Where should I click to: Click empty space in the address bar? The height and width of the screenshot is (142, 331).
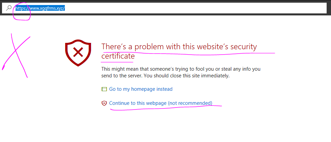point(195,8)
